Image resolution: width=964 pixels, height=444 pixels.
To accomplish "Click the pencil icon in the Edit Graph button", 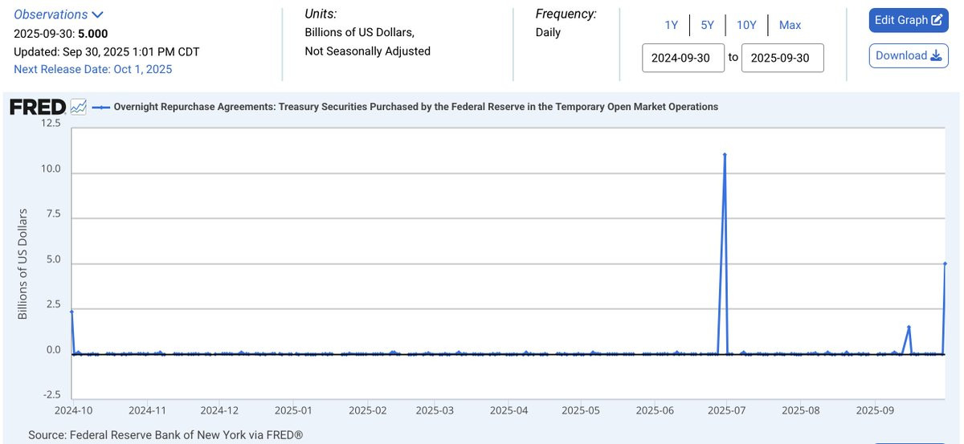I will click(x=936, y=20).
